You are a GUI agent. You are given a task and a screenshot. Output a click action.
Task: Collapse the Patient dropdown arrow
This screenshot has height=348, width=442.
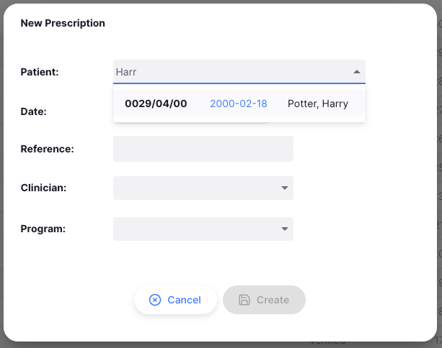356,72
